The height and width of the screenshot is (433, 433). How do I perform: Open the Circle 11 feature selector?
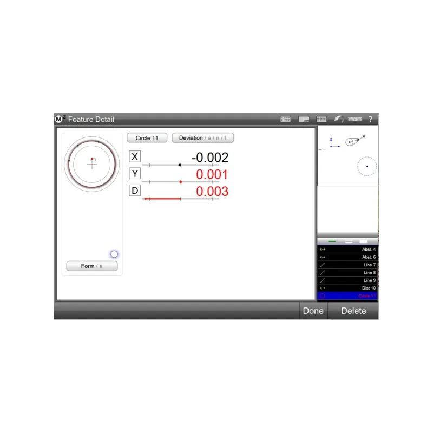point(146,137)
